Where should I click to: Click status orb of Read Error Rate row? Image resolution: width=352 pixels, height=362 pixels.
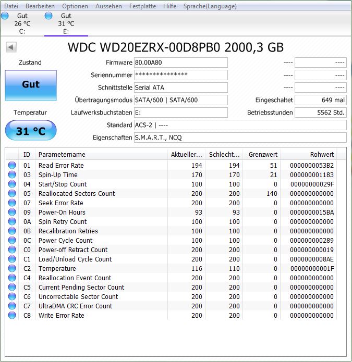pos(12,165)
